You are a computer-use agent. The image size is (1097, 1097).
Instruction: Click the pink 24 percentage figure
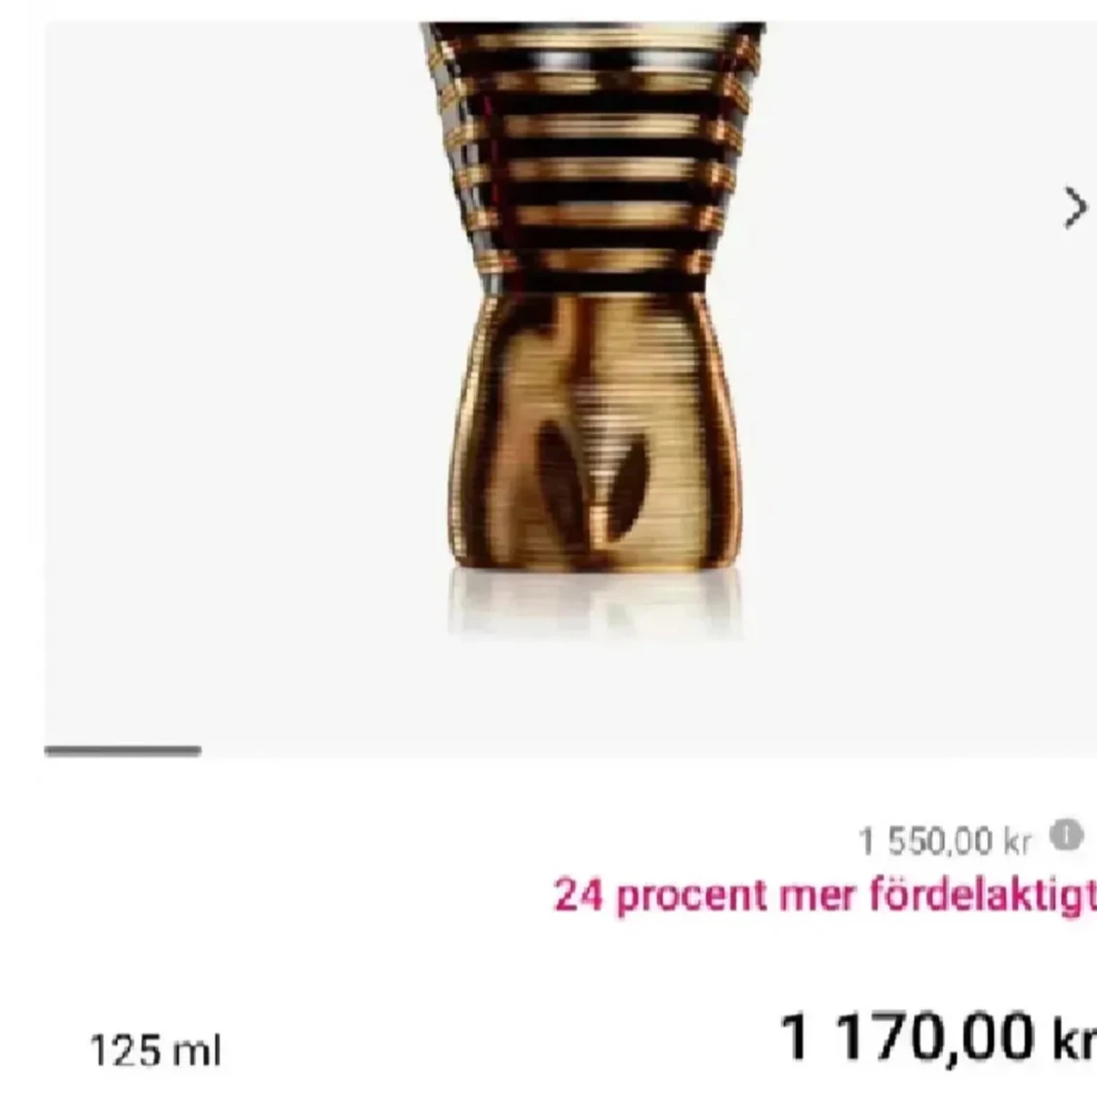pos(578,895)
